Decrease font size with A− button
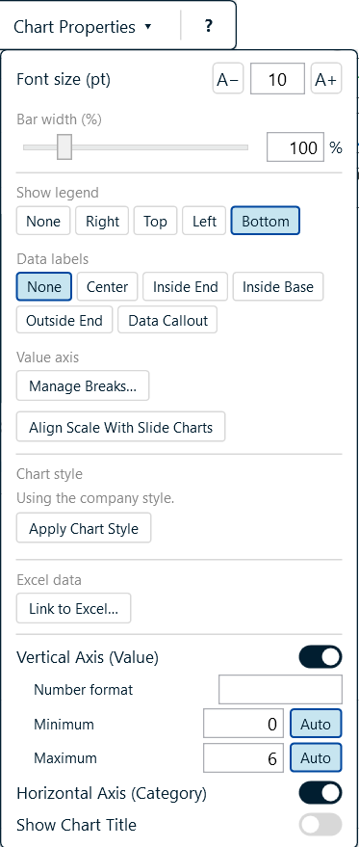 [228, 79]
